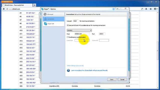Open the SOCKS5 proxy type dropdown
160x90 pixels.
coord(79,30)
